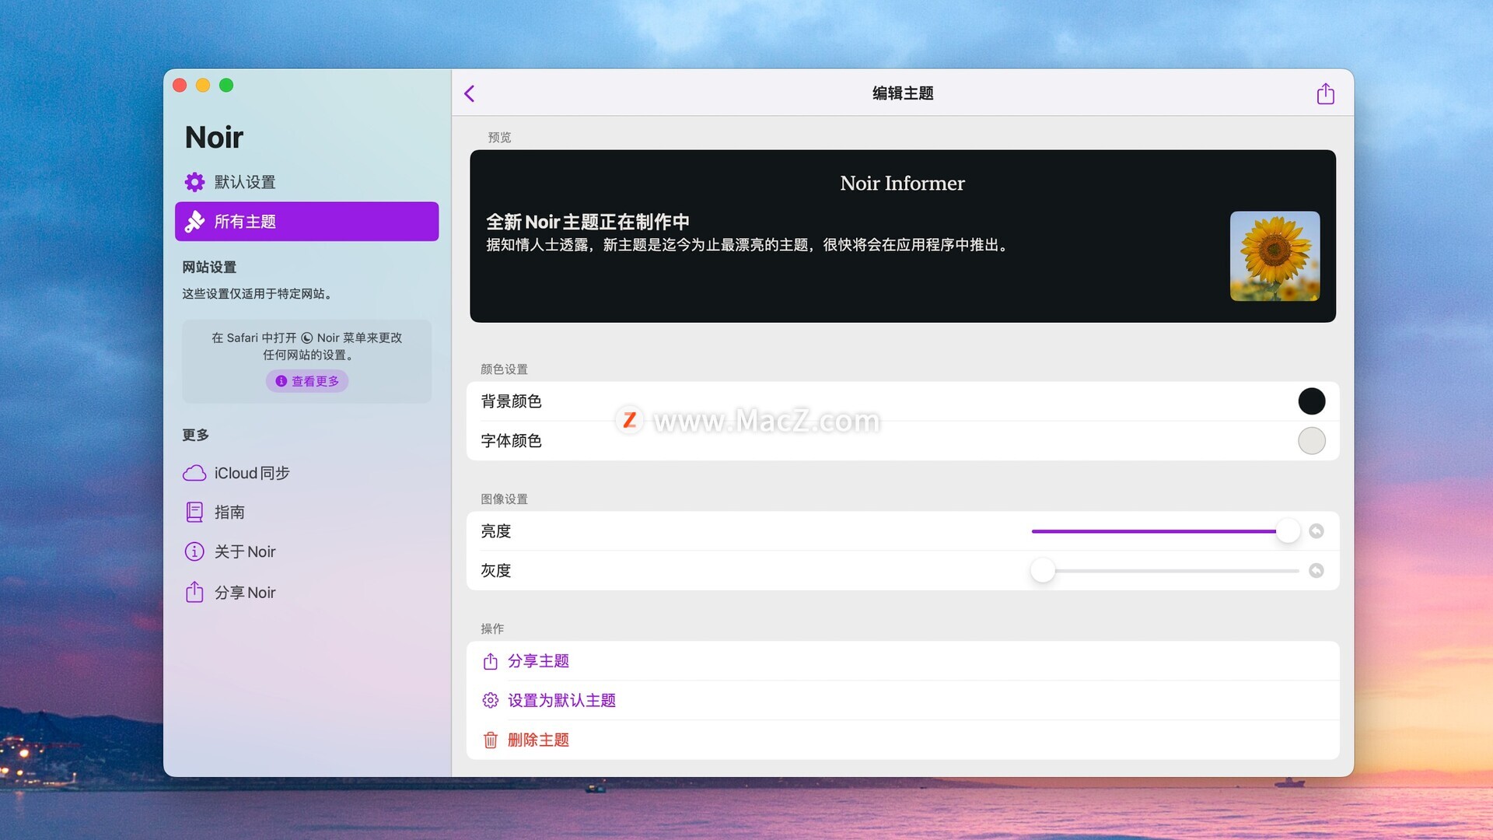Click the share icon beside 分享 Noir

pos(194,593)
